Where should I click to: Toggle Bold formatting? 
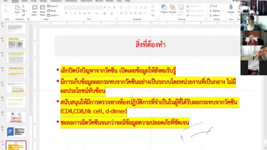pyautogui.click(x=66, y=13)
